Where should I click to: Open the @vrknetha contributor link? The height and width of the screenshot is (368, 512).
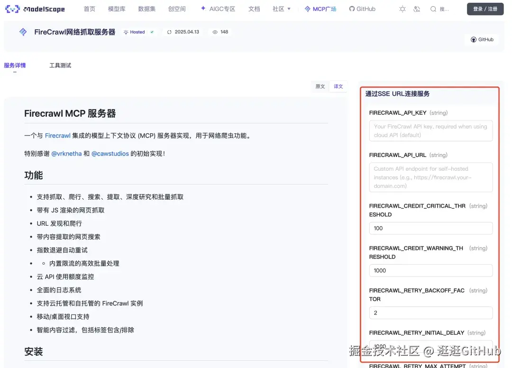pos(66,154)
